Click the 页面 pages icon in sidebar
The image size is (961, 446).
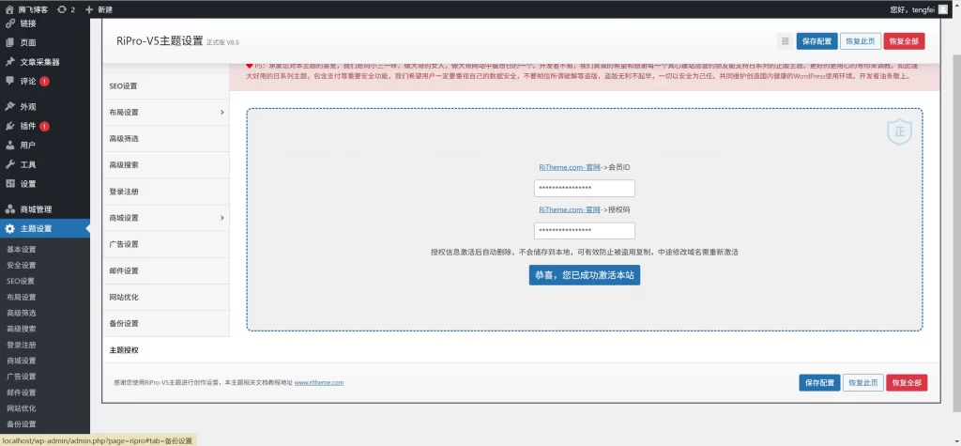(x=9, y=42)
